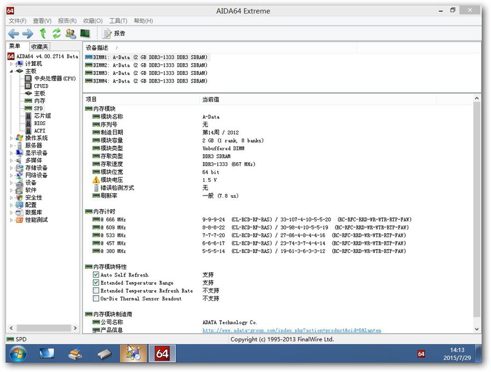Select 中央处理器 (CPU) chip icon in tree
491x372 pixels.
tap(28, 78)
